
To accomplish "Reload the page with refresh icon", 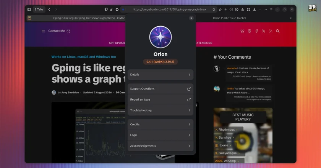I will tap(214, 10).
